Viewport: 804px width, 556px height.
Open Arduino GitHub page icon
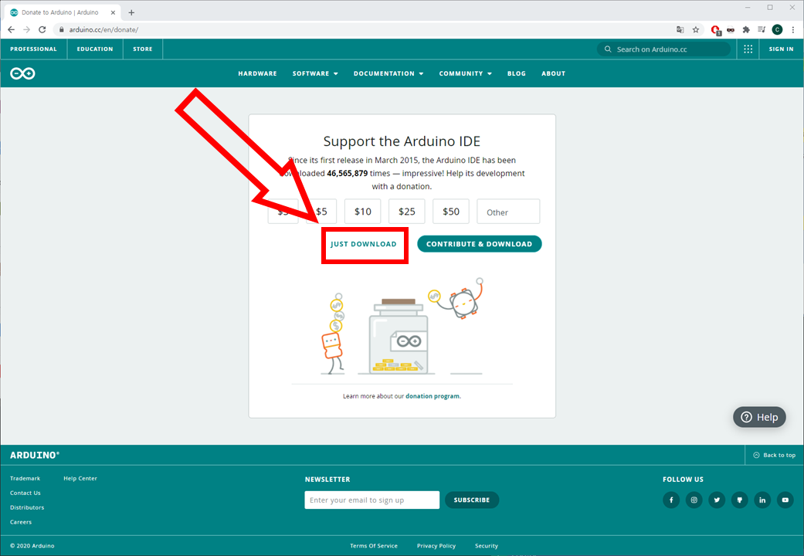pyautogui.click(x=739, y=500)
